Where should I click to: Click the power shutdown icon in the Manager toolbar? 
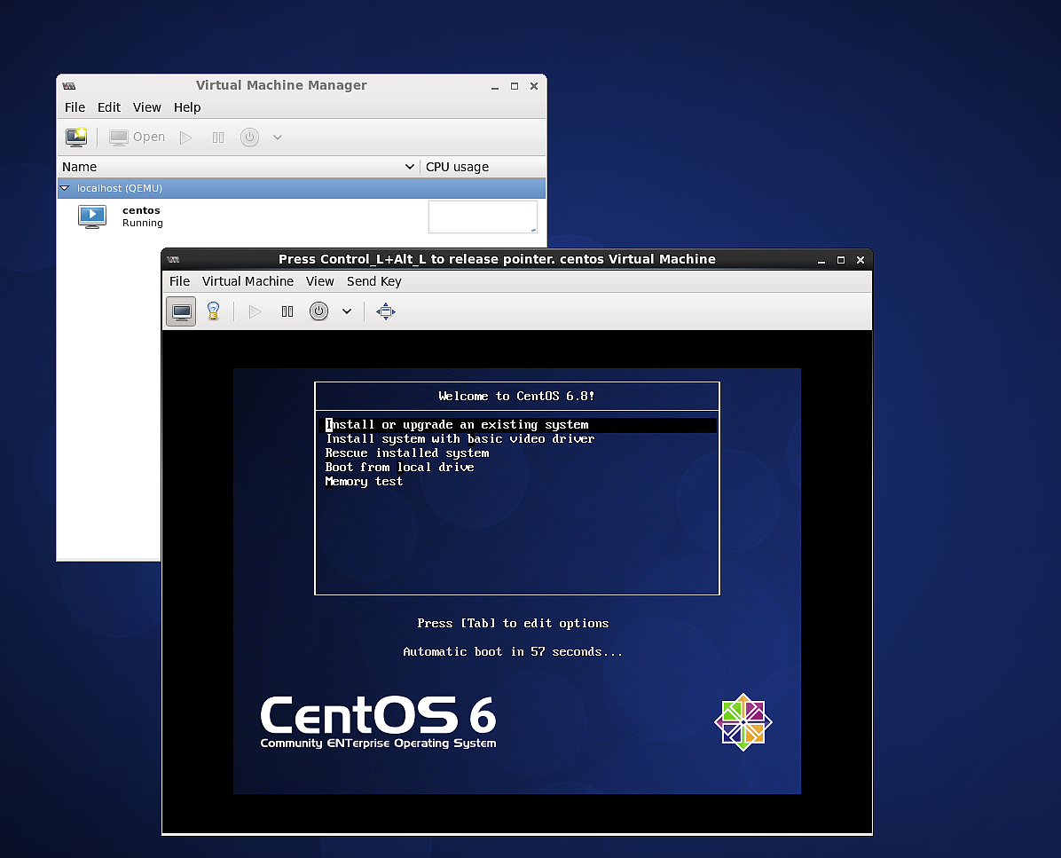tap(250, 138)
